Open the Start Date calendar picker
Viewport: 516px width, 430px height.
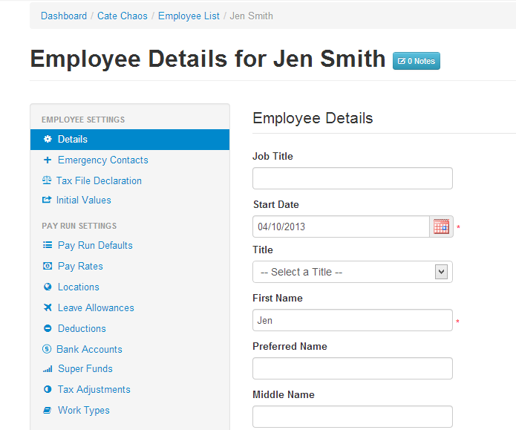click(441, 227)
